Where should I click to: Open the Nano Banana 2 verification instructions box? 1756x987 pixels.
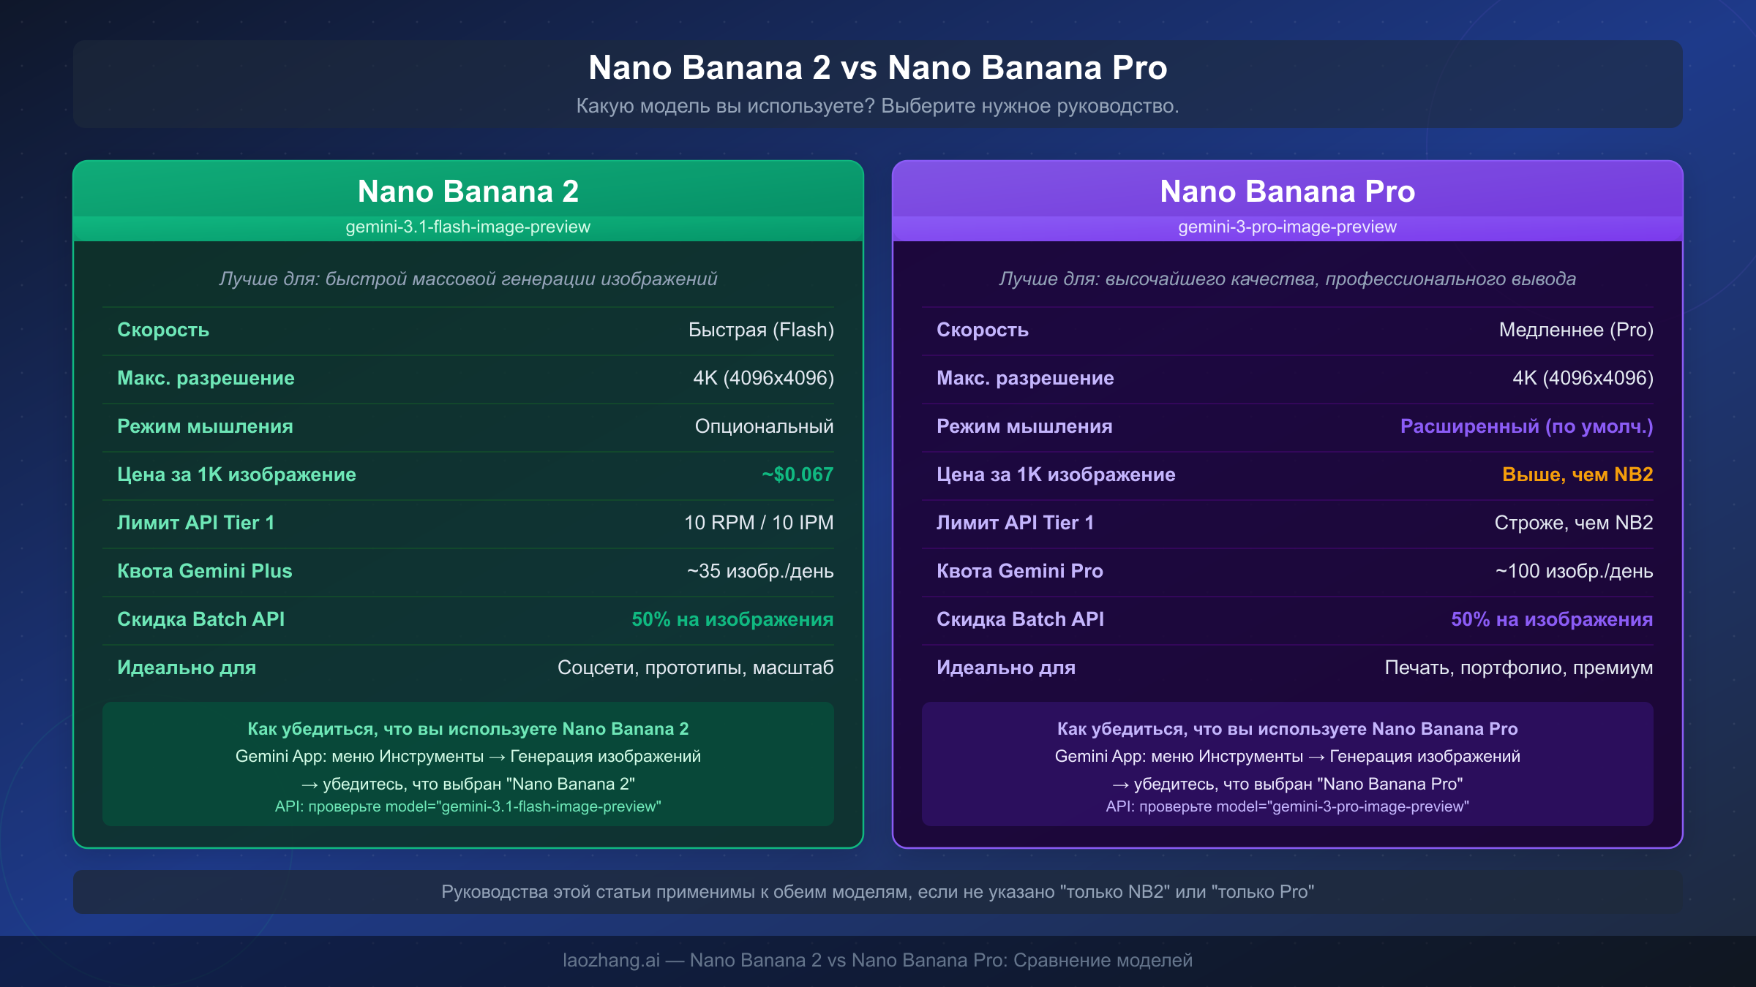point(468,765)
